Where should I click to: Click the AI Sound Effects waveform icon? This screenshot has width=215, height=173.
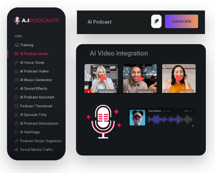[16, 89]
